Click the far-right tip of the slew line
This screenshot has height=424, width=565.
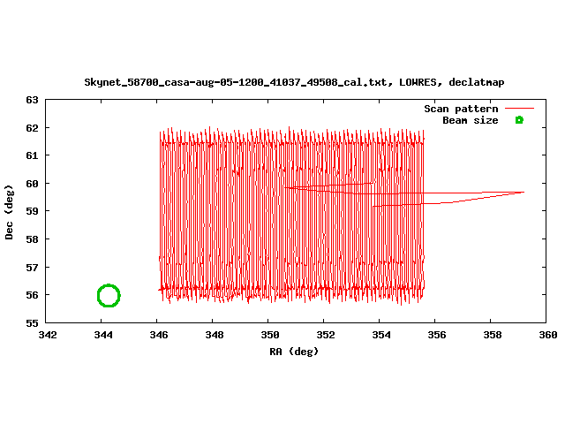(x=524, y=193)
